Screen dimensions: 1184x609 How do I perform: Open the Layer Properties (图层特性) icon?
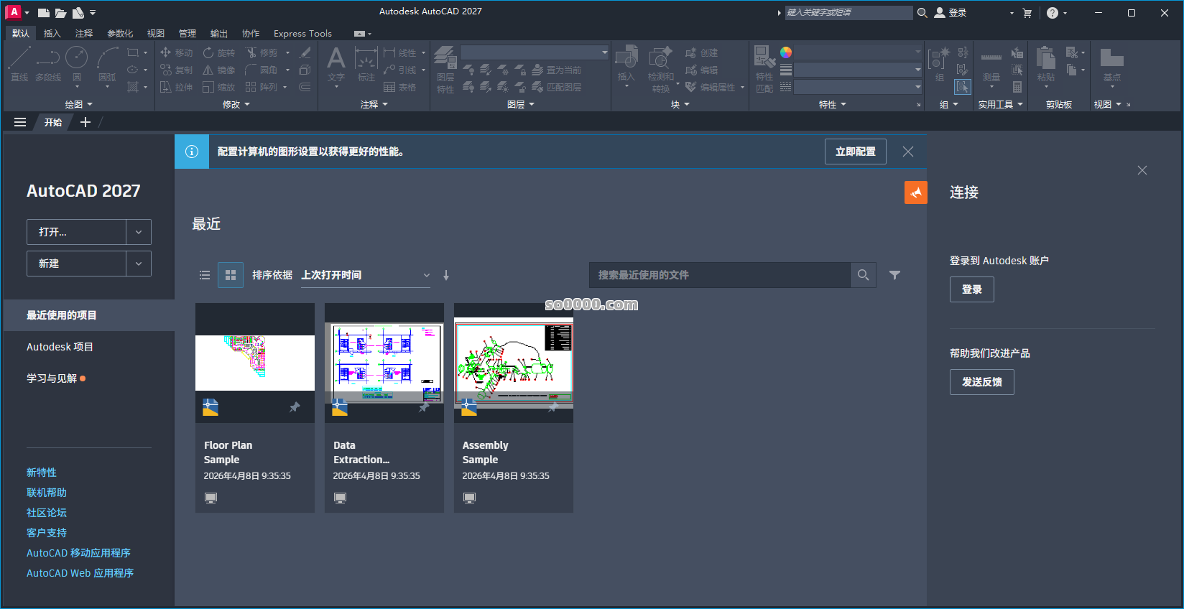445,68
